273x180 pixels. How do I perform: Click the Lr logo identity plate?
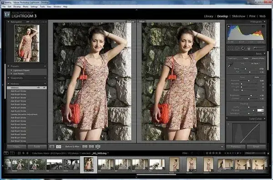(x=7, y=15)
